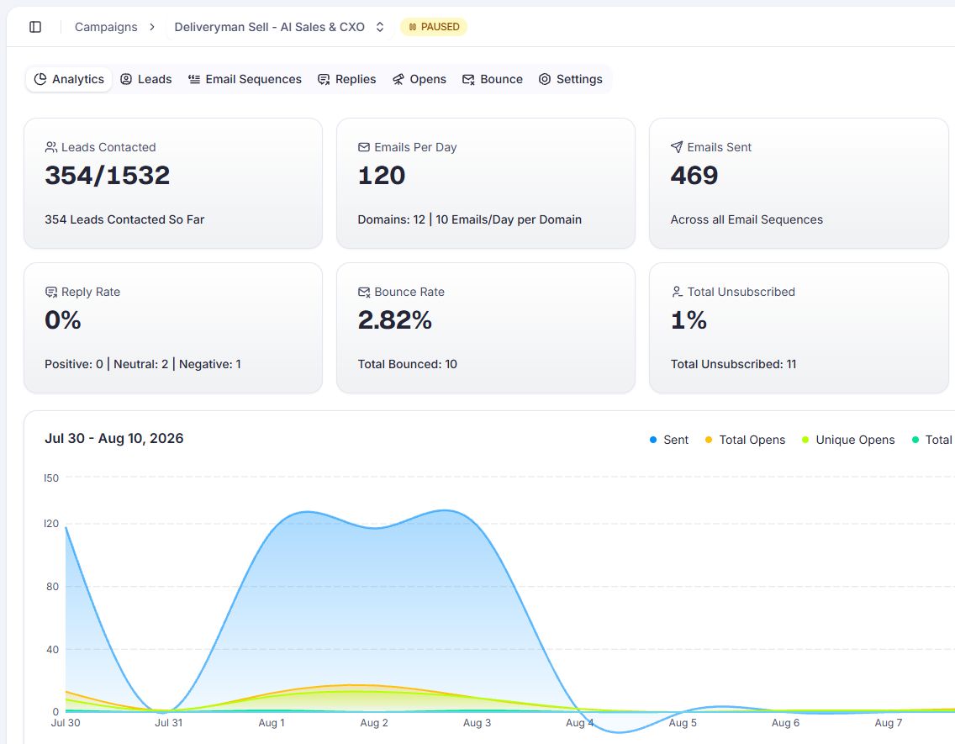This screenshot has height=744, width=955.
Task: Click the Emails Per Day envelope icon
Action: pyautogui.click(x=364, y=147)
